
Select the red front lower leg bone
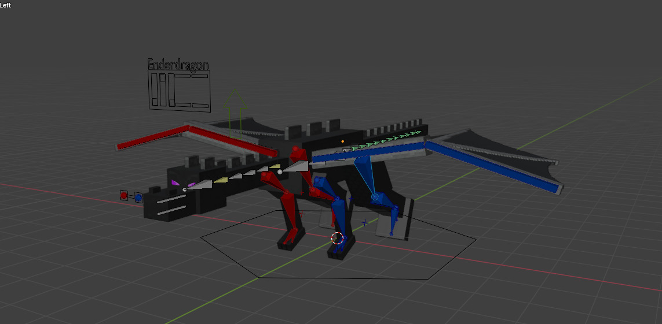pyautogui.click(x=290, y=210)
